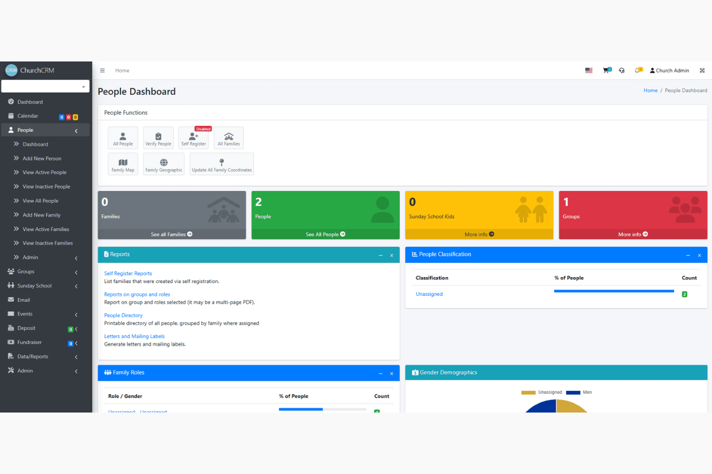This screenshot has width=712, height=474.
Task: Toggle the sidebar hamburger menu
Action: coord(102,71)
